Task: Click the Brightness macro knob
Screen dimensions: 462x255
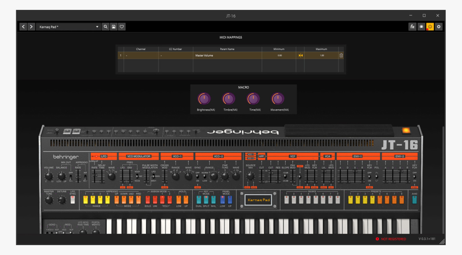Action: (204, 99)
